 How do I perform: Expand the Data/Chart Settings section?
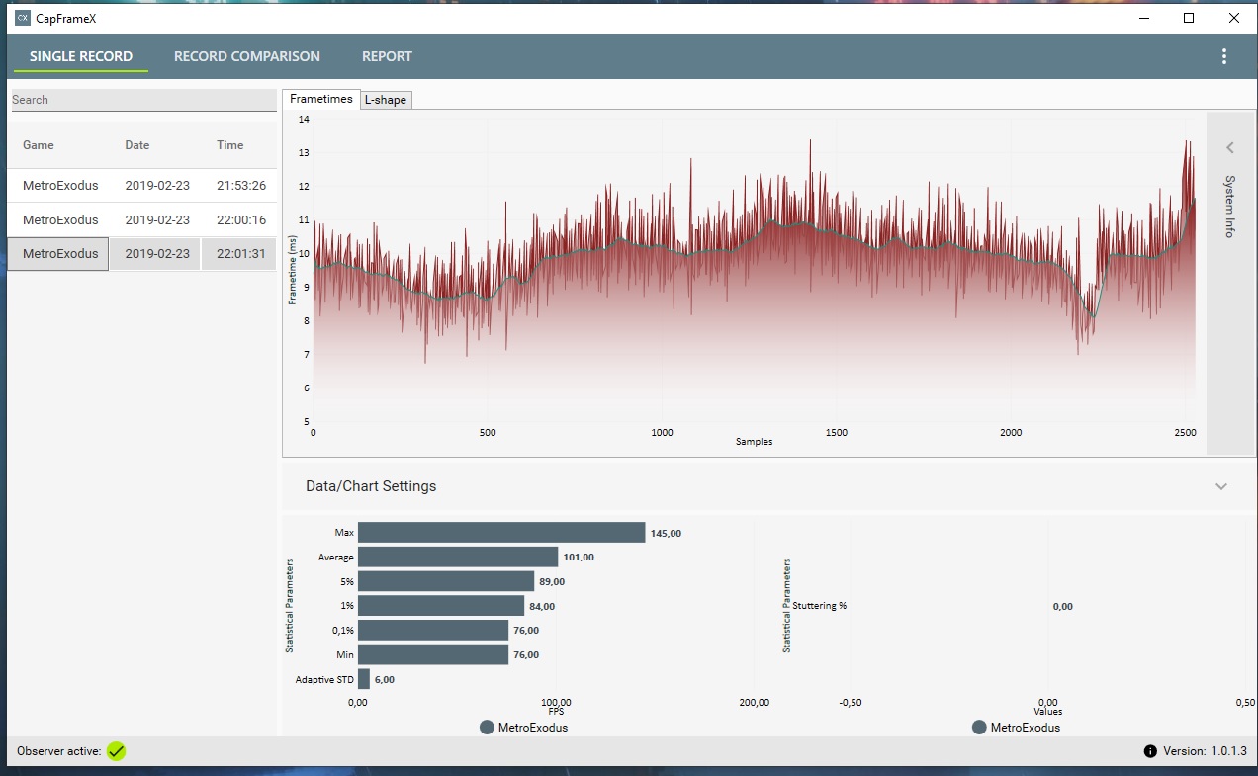[x=1221, y=486]
